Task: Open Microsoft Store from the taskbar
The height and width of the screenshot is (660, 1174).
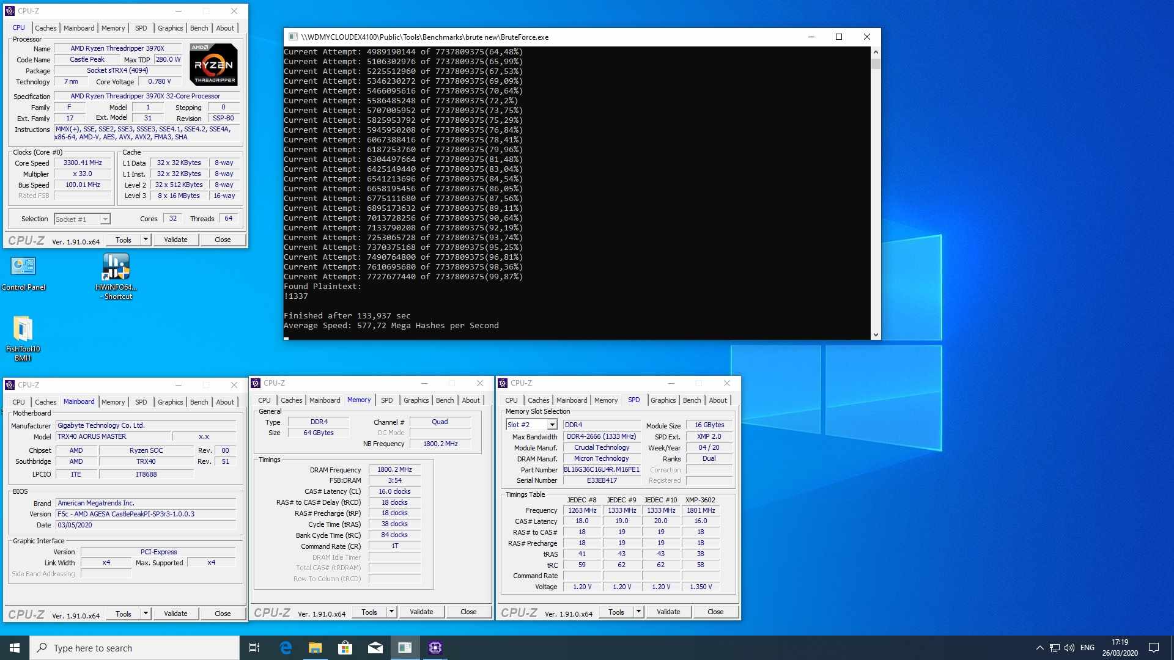Action: [345, 648]
